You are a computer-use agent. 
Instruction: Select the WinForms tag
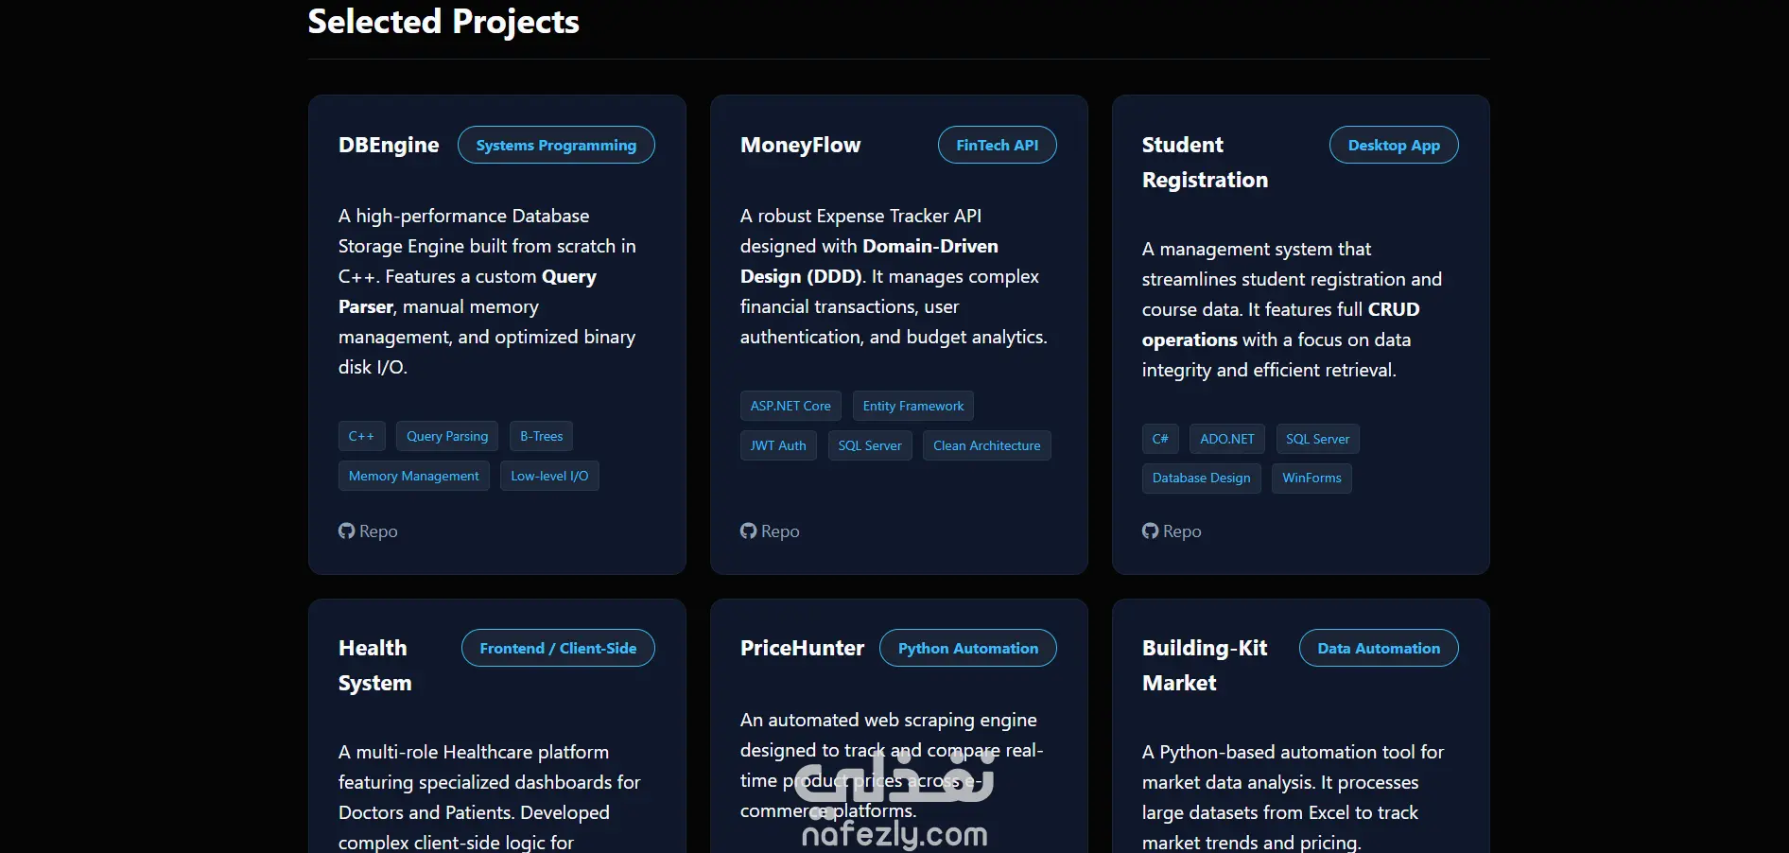point(1311,479)
